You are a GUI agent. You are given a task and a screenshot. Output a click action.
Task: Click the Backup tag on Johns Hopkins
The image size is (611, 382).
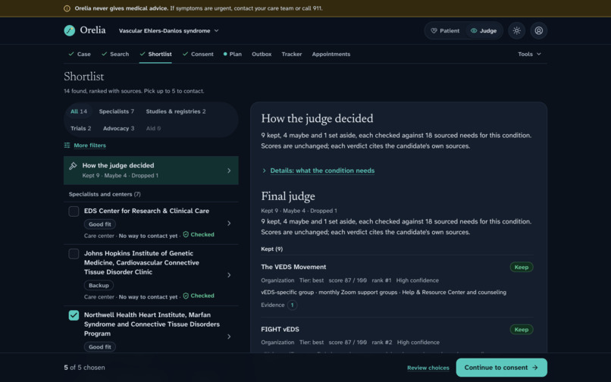99,285
